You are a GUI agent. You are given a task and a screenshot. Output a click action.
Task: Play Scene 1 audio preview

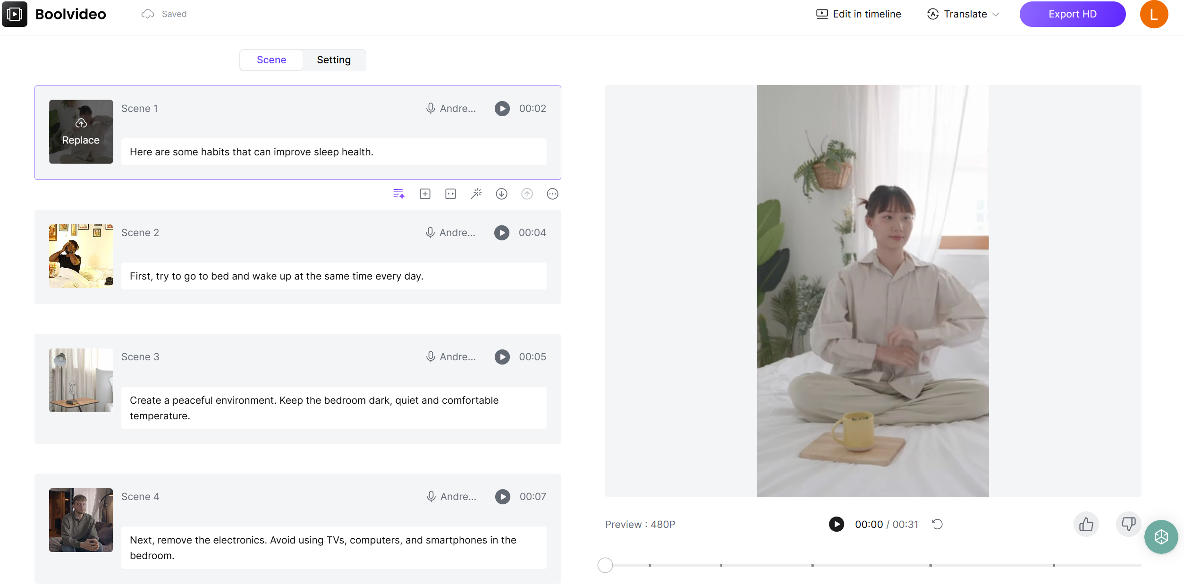tap(502, 109)
